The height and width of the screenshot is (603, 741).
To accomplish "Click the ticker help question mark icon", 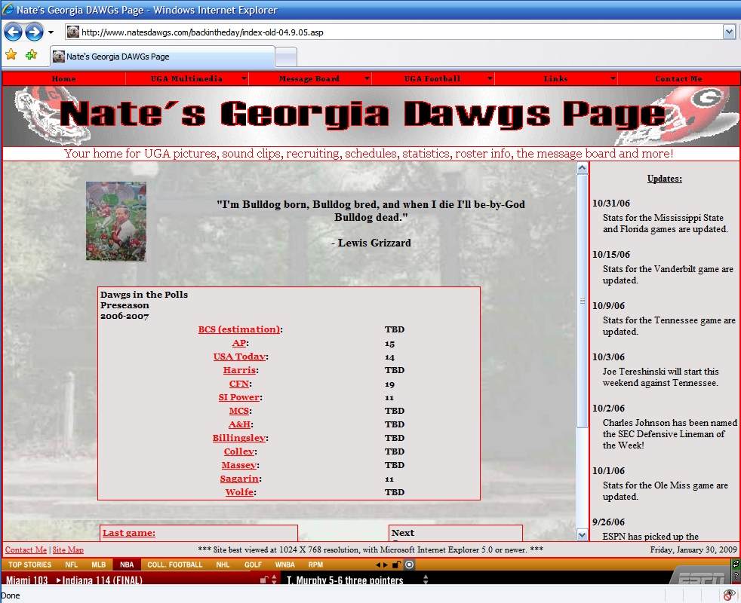I will (736, 577).
